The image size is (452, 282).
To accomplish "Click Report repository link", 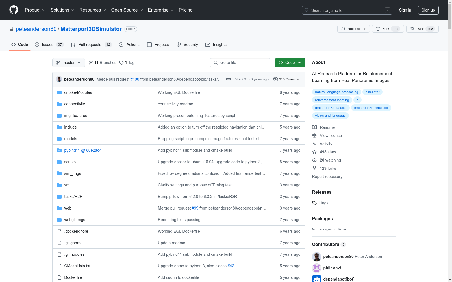I will [327, 177].
